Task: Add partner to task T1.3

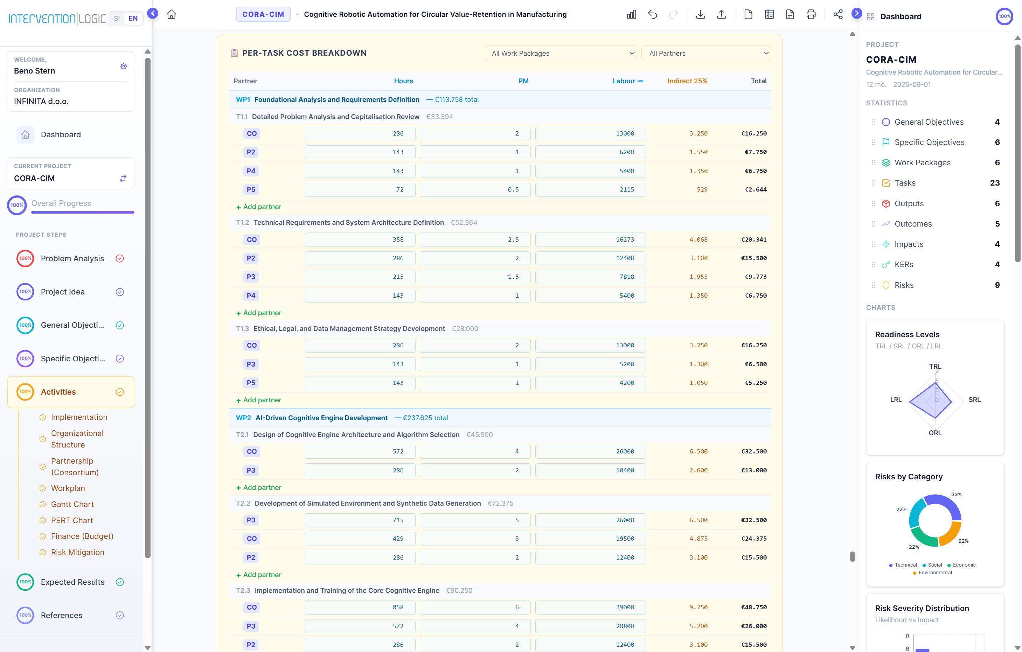Action: click(258, 400)
